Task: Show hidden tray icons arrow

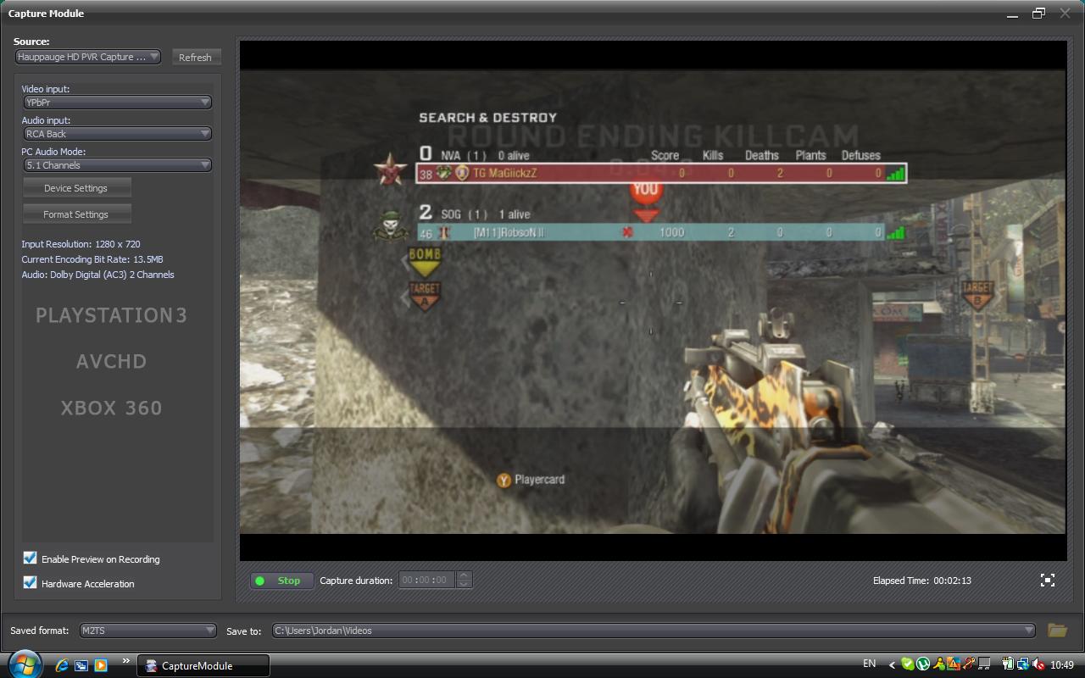Action: coord(892,665)
